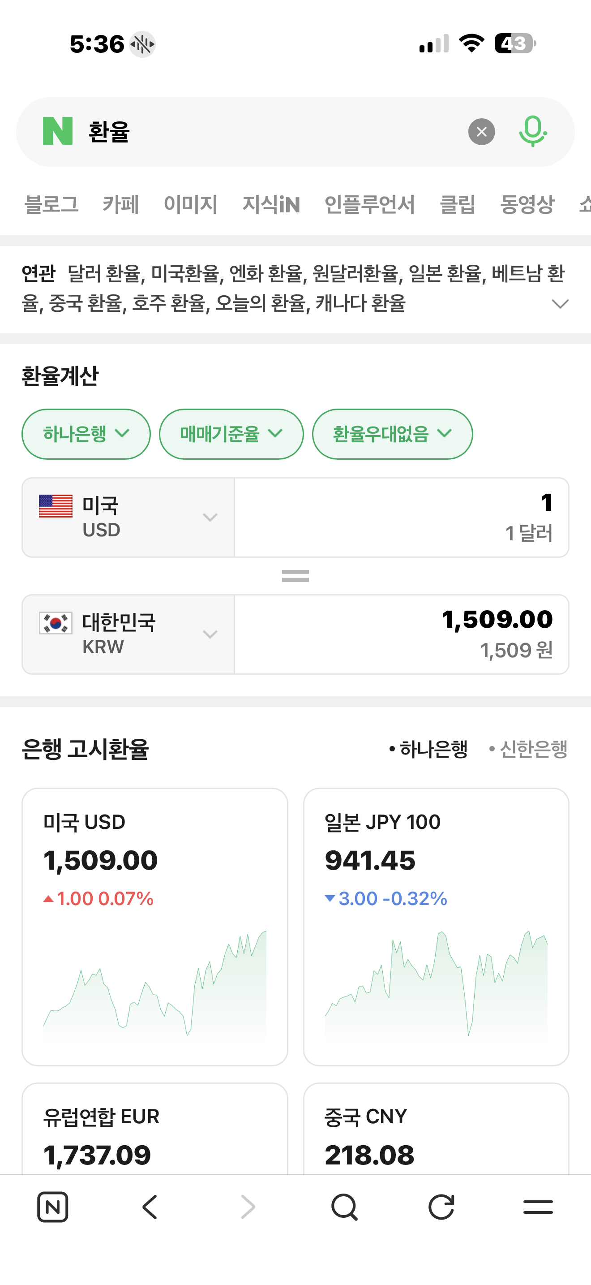Swap currencies using the equals icon
591x1285 pixels.
(x=295, y=576)
